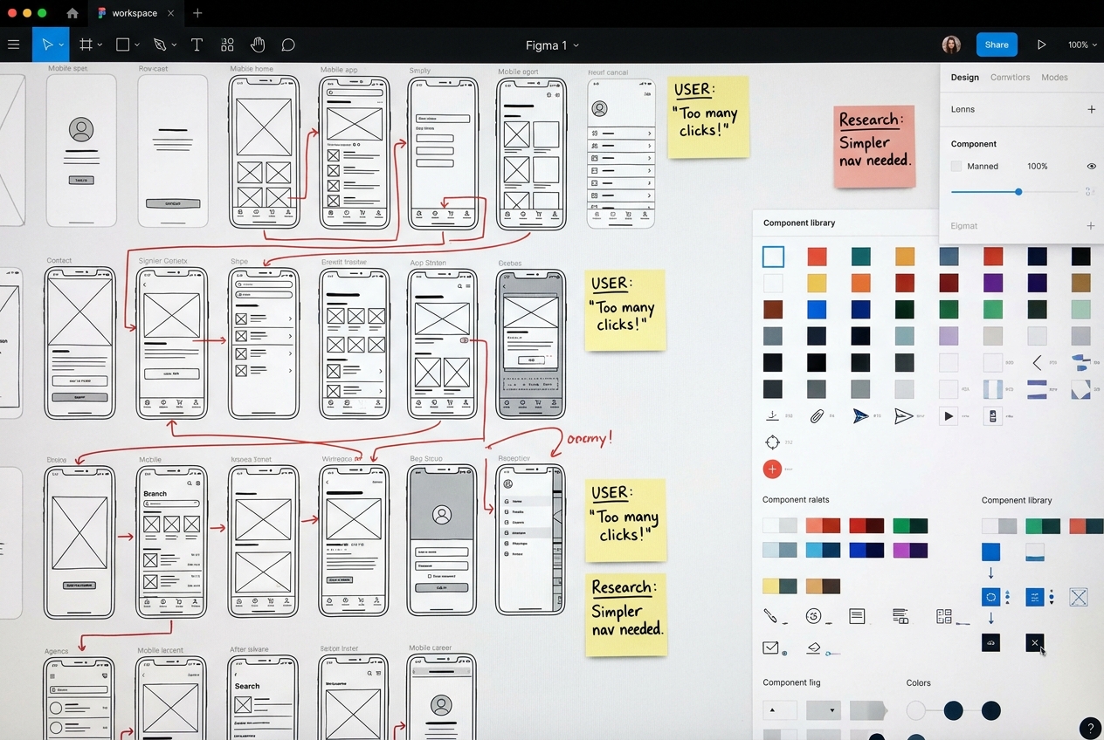Click the opacity slider handle
This screenshot has width=1104, height=740.
click(1018, 191)
